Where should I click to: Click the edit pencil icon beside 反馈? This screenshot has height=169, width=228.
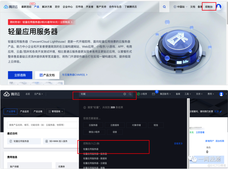[221, 112]
